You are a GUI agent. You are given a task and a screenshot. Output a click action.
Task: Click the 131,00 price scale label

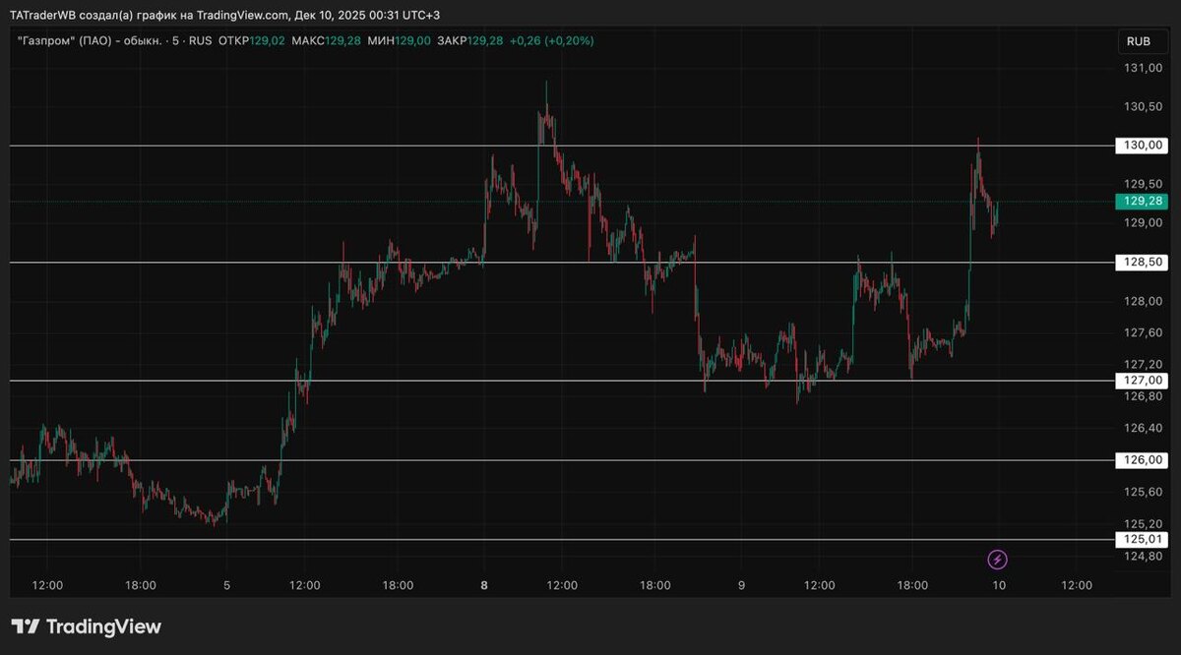[x=1145, y=68]
